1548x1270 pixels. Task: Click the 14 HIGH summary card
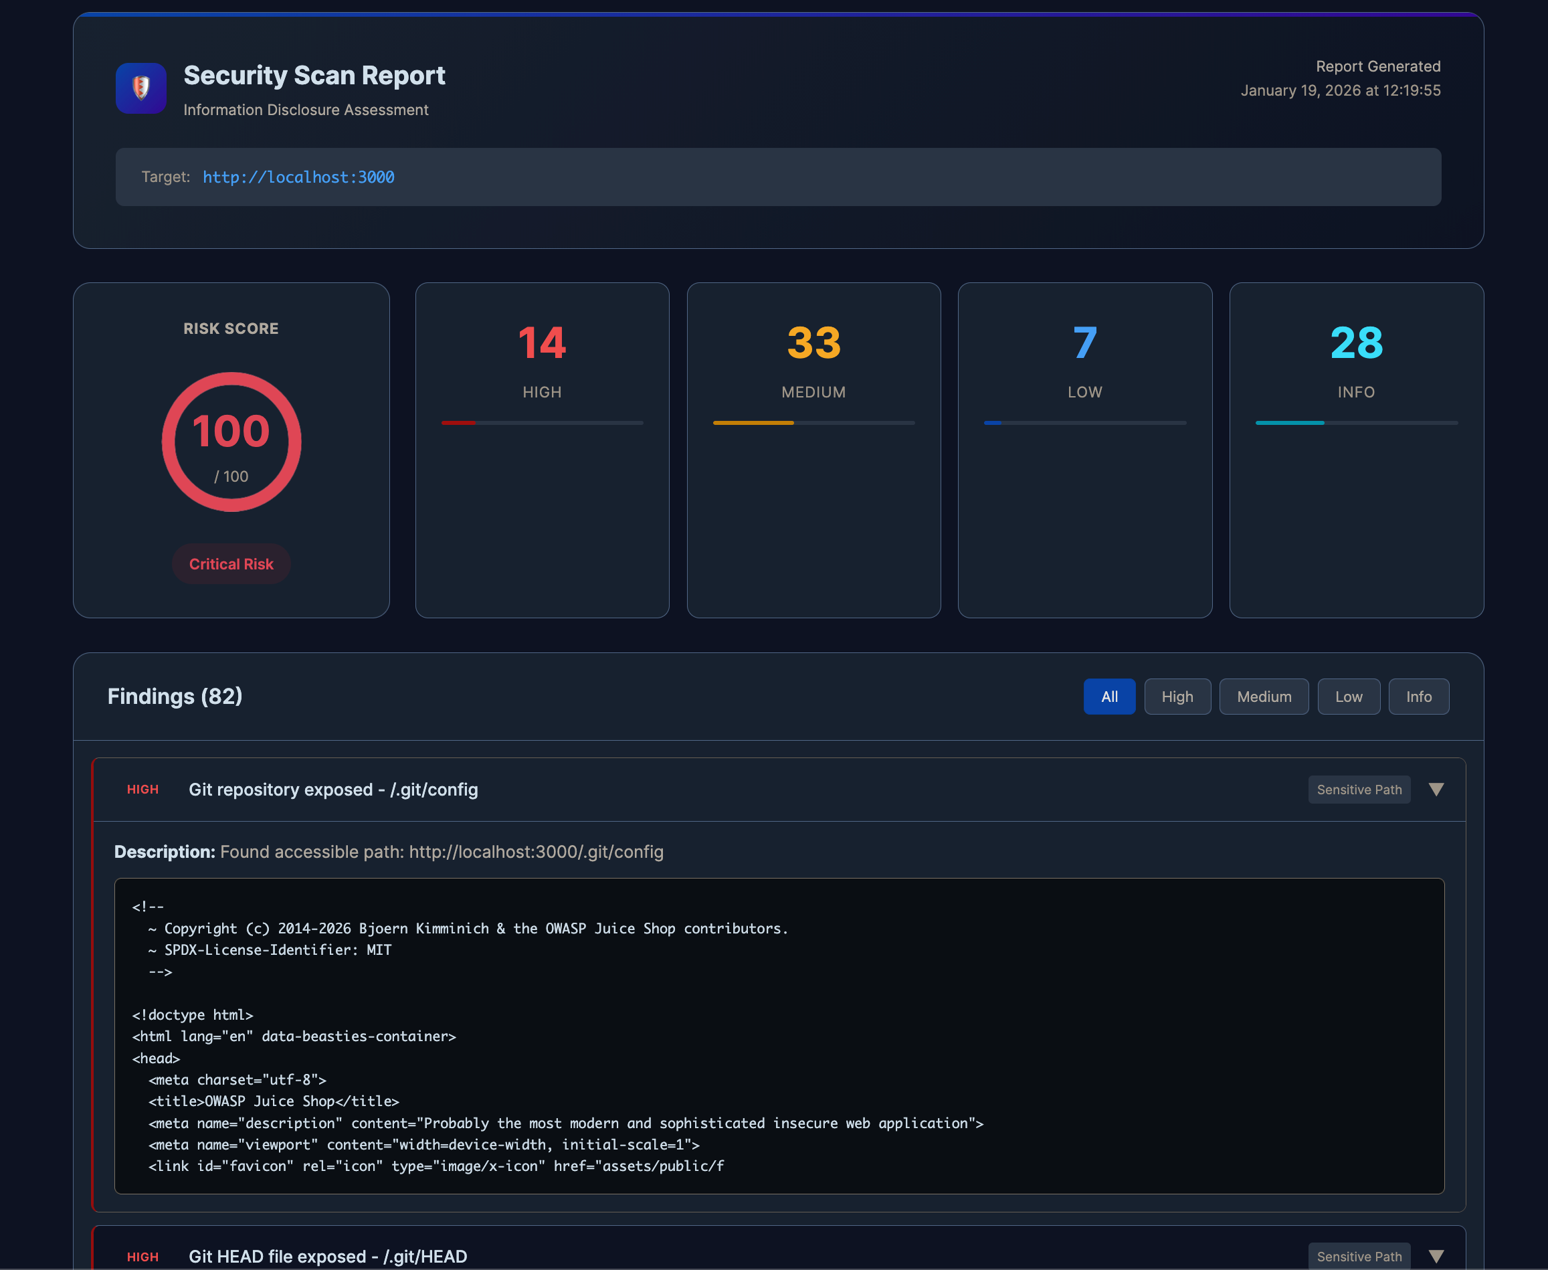coord(542,450)
